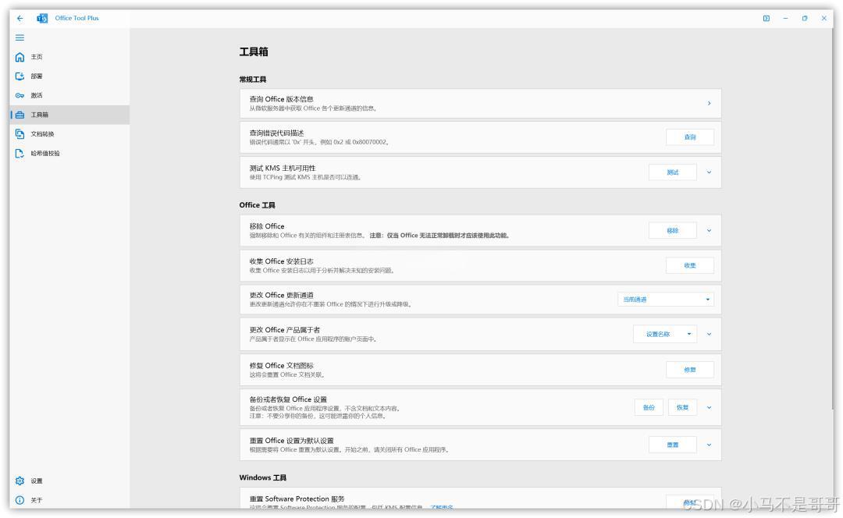This screenshot has width=843, height=518.
Task: Click 收集 button for install logs
Action: click(x=690, y=265)
